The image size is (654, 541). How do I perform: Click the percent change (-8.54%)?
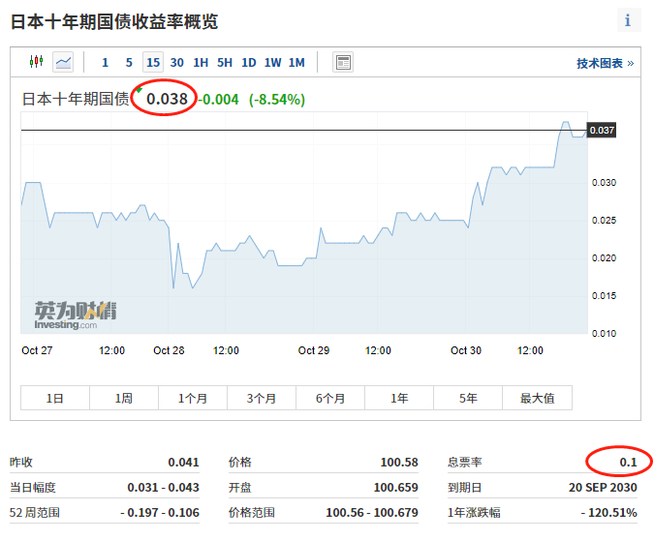(x=277, y=100)
